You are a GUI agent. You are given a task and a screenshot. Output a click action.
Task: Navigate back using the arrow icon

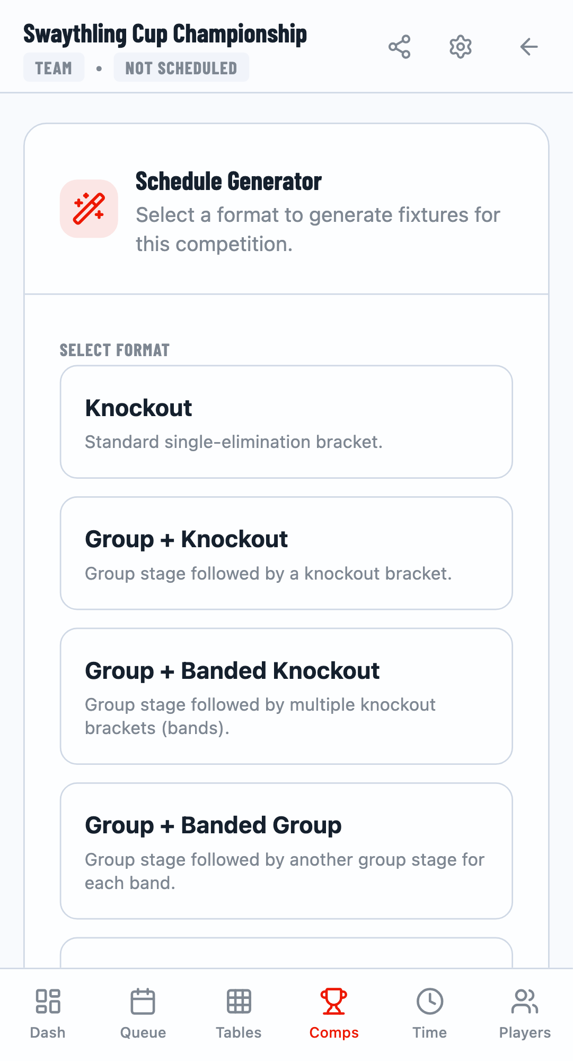click(x=528, y=47)
